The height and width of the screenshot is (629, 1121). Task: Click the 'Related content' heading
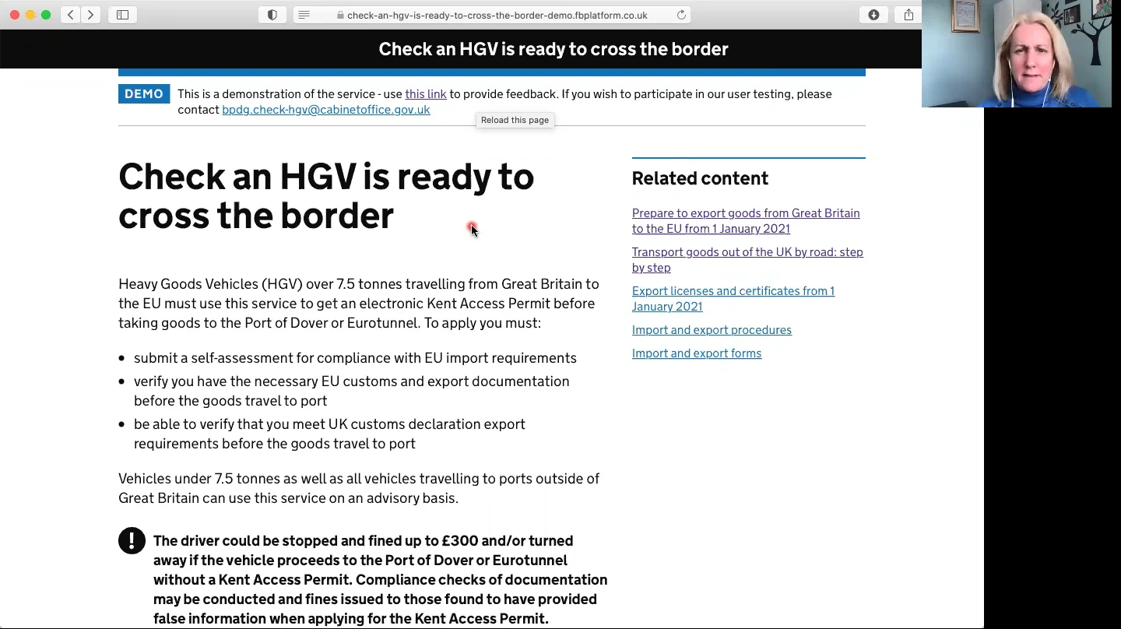pos(700,178)
